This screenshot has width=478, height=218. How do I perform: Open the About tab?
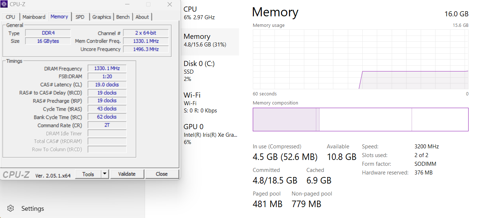tap(142, 17)
